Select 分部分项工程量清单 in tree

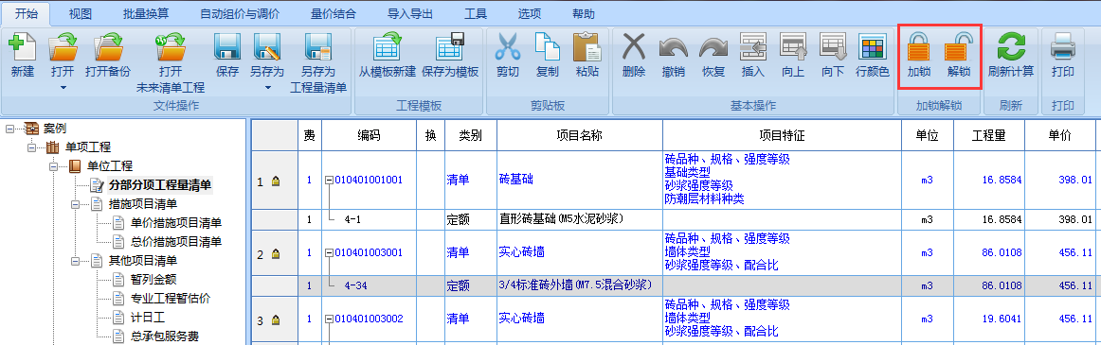coord(160,185)
